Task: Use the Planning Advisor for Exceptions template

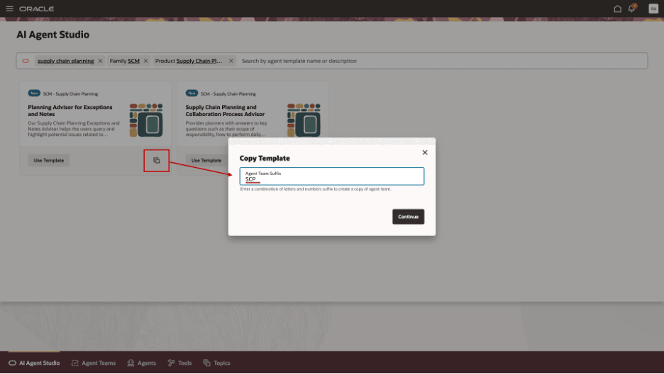Action: coord(49,160)
